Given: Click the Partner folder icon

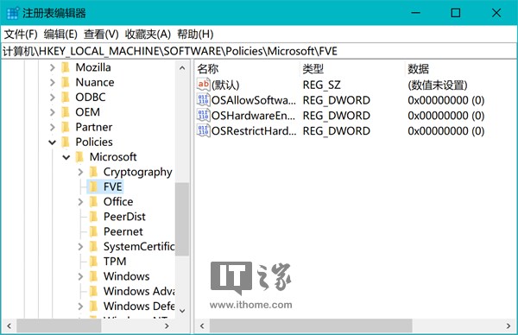Looking at the screenshot, I should click(x=66, y=127).
